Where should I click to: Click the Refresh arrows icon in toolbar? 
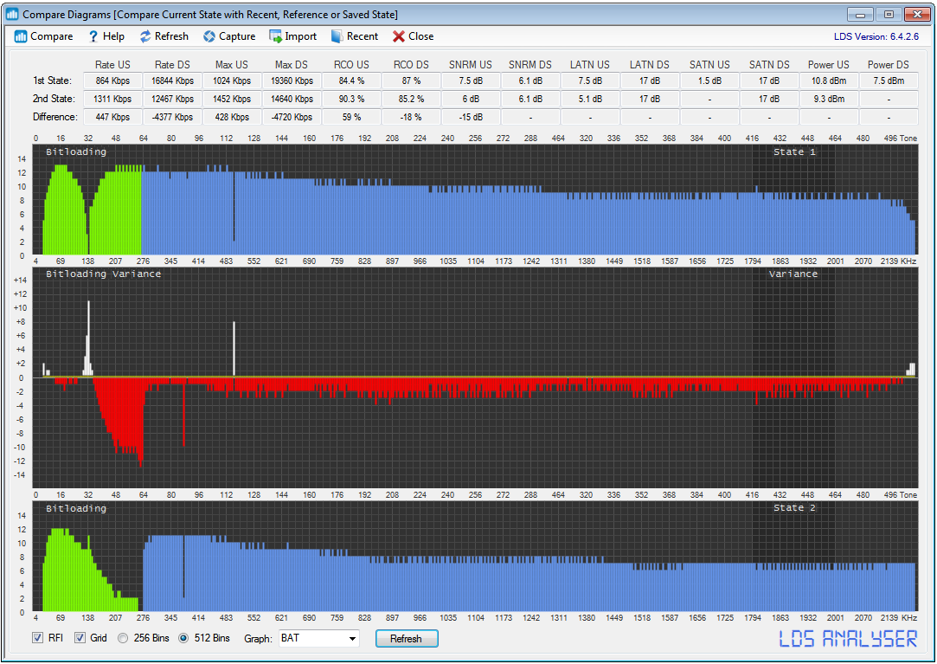coord(145,36)
